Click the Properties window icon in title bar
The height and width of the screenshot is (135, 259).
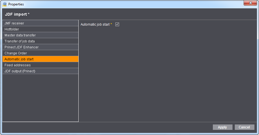(x=5, y=4)
